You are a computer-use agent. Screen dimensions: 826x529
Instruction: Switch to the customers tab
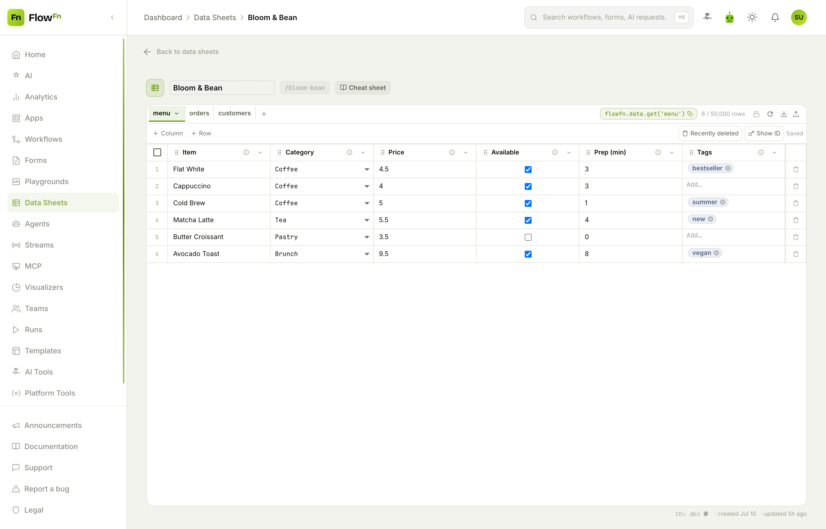tap(234, 113)
